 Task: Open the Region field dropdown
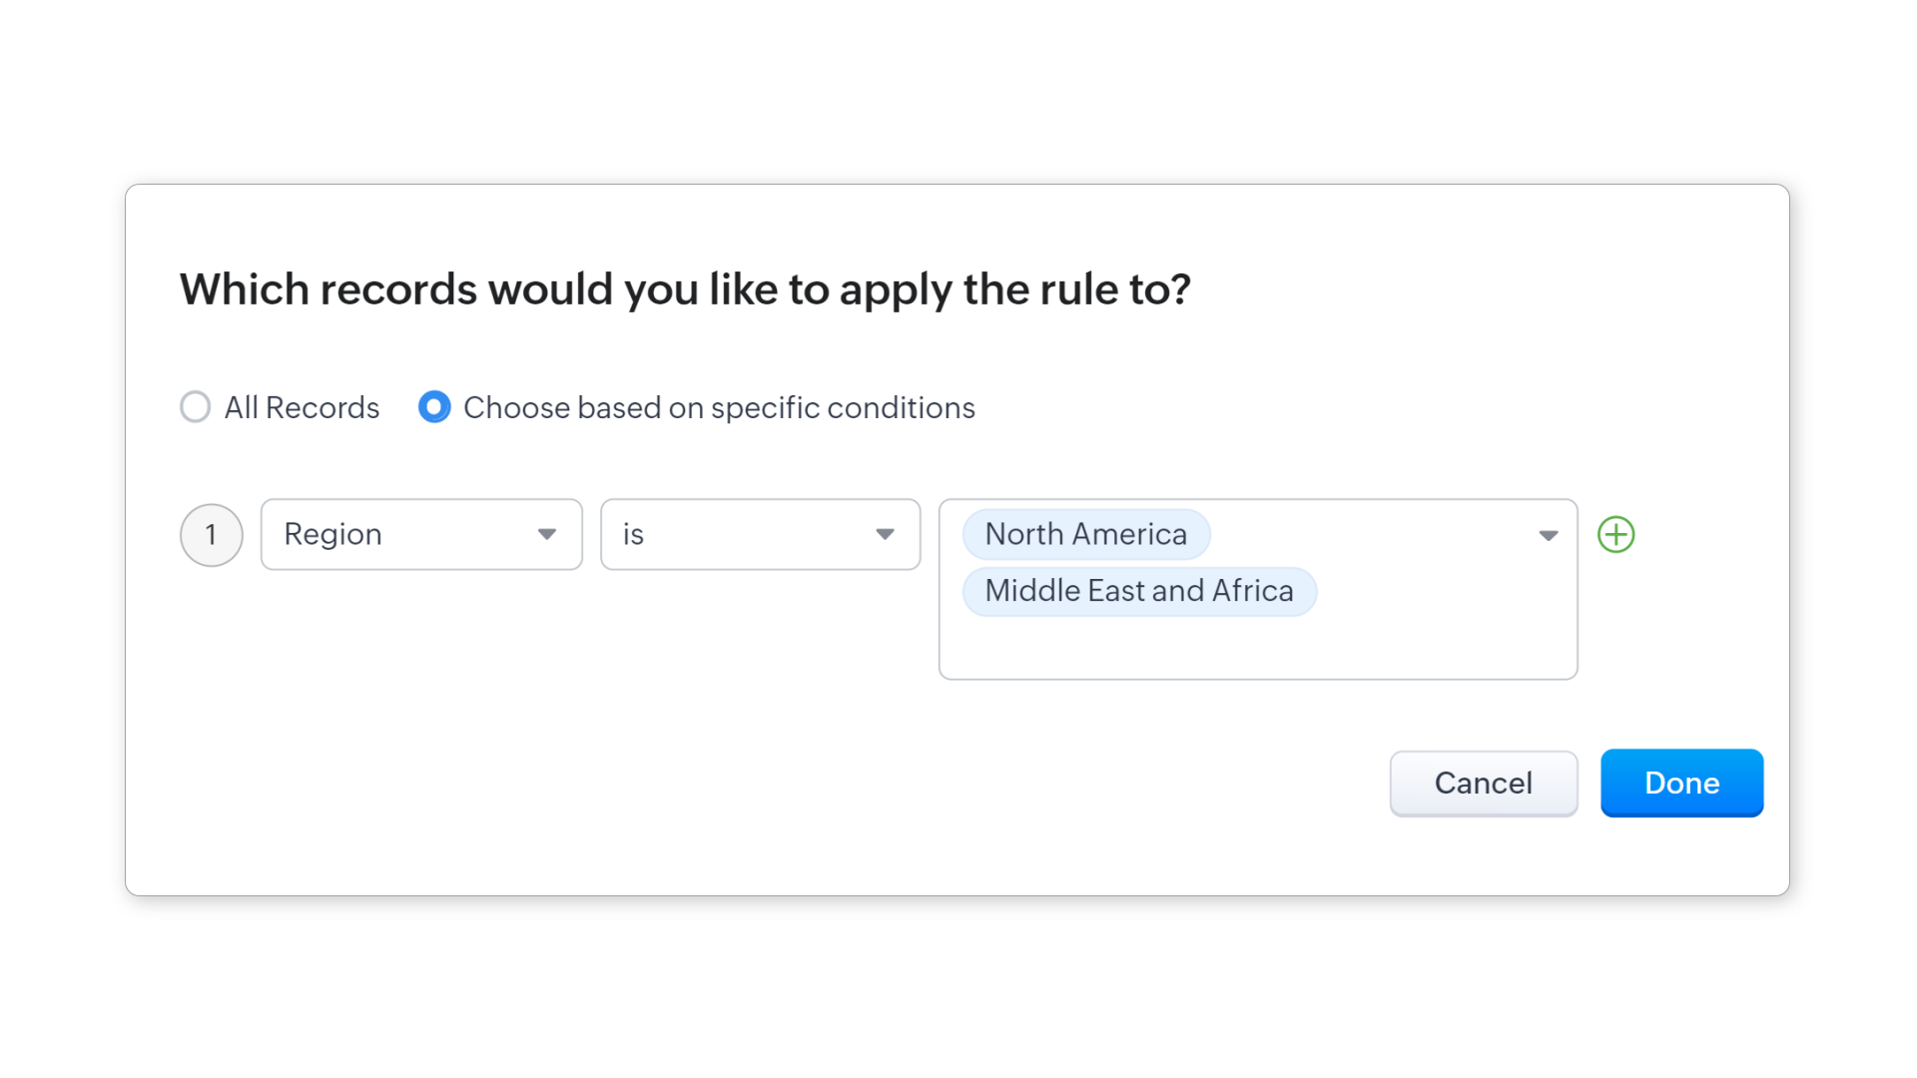click(x=420, y=534)
